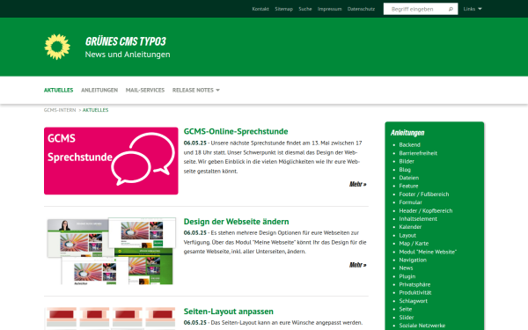
Task: Select the Mail-Services menu item
Action: tap(145, 91)
